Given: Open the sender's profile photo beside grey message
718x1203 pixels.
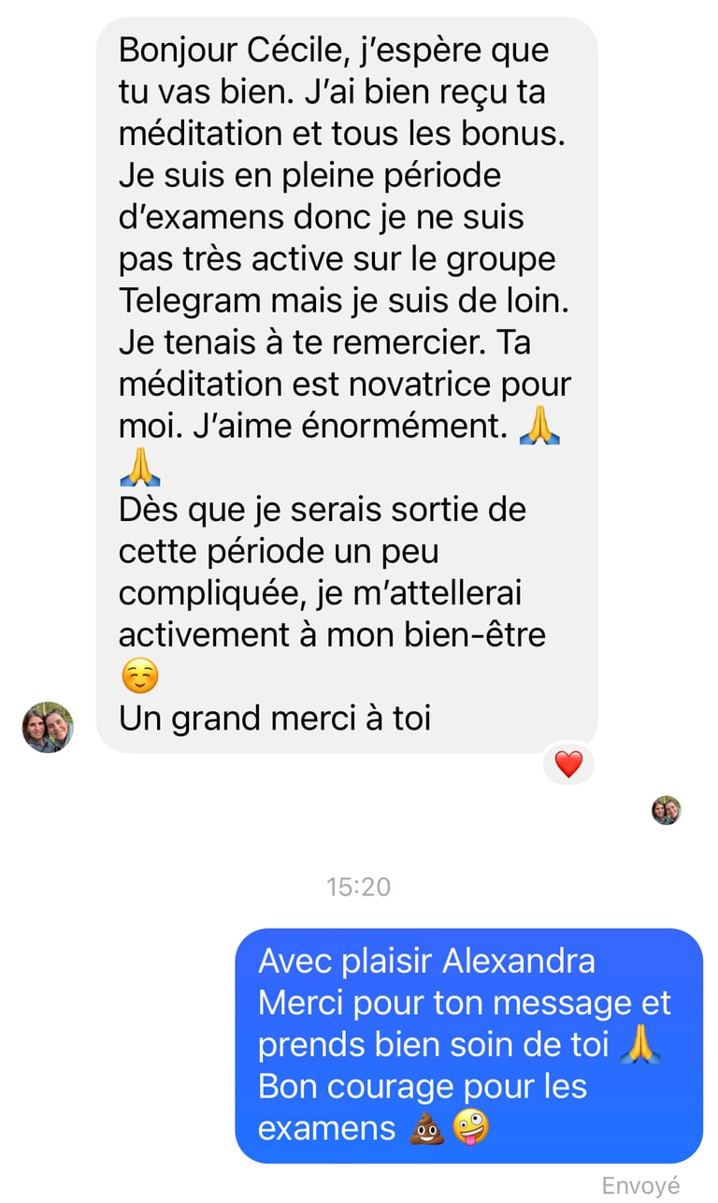Looking at the screenshot, I should click(48, 727).
